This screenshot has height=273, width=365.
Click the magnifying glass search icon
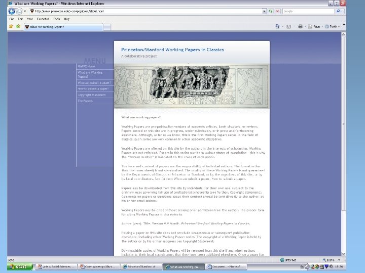click(x=338, y=11)
